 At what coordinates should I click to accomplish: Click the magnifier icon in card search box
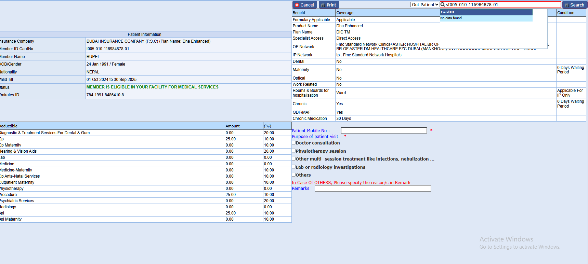(443, 5)
